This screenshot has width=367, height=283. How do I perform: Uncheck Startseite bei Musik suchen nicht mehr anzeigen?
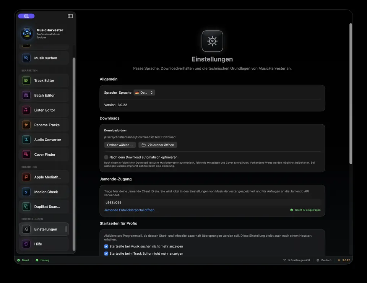[x=106, y=246]
